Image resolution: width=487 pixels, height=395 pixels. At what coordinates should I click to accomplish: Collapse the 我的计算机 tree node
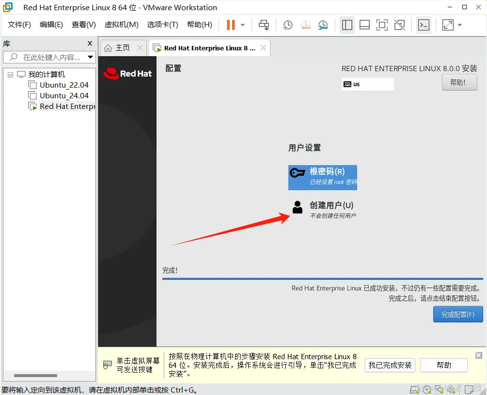click(x=10, y=74)
